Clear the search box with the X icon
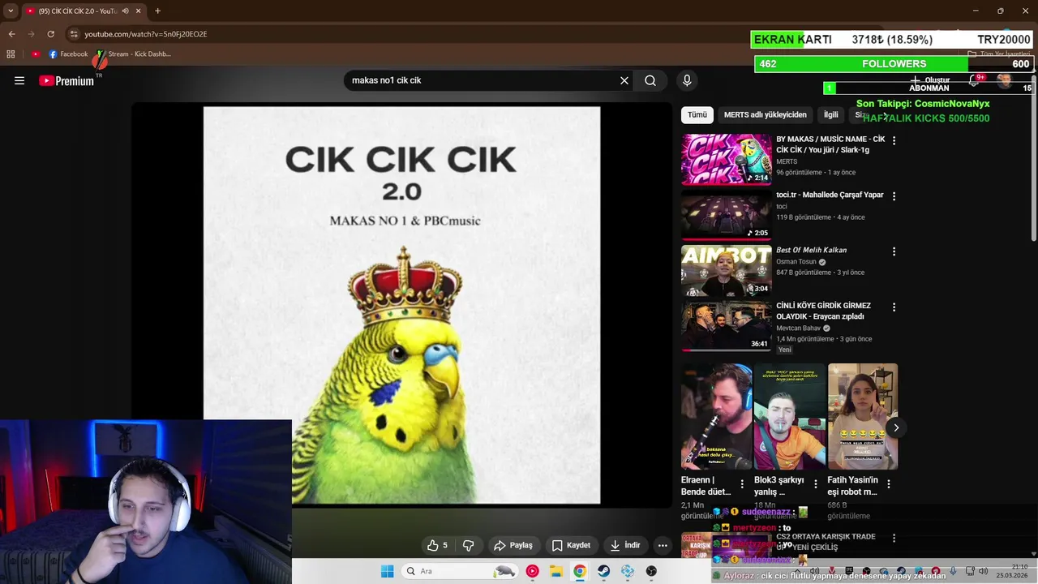Screen dimensions: 1038x584 [624, 80]
